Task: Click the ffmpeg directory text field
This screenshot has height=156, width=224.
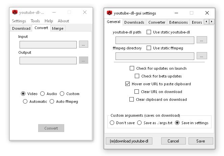Action: 155,56
